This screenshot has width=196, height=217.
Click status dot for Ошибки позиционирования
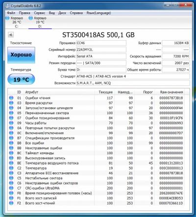pos(11,118)
